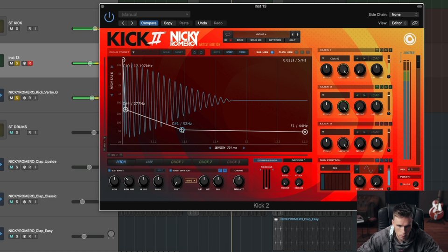Load previous Click 1 sample

pyautogui.click(x=357, y=59)
